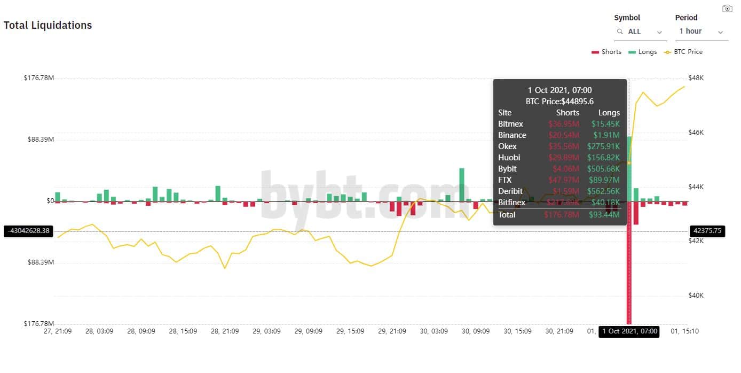Screen dimensions: 741x373
Task: Click the "Total" row label in tooltip
Action: click(507, 214)
